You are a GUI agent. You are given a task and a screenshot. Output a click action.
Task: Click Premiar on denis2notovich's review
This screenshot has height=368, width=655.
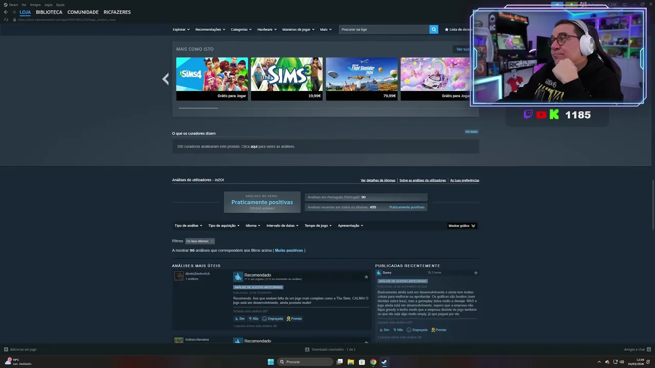(294, 318)
